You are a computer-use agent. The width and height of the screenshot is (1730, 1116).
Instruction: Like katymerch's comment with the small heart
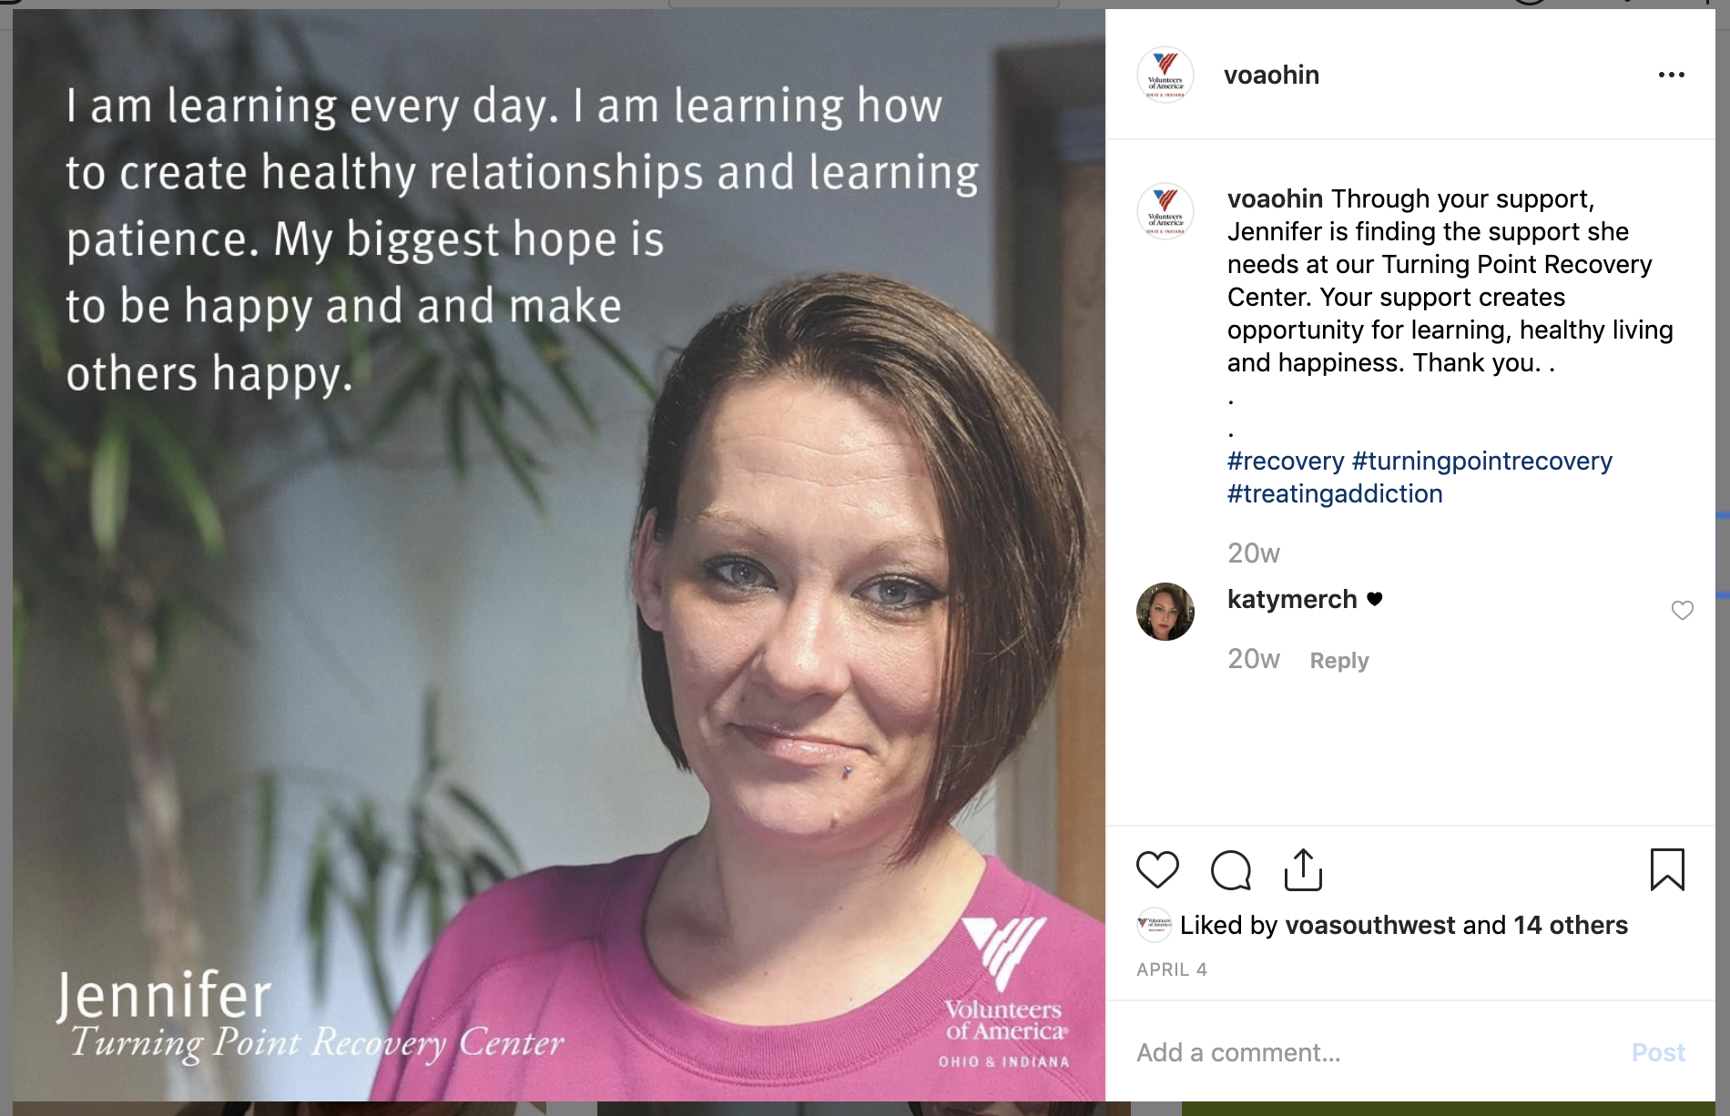[x=1682, y=611]
